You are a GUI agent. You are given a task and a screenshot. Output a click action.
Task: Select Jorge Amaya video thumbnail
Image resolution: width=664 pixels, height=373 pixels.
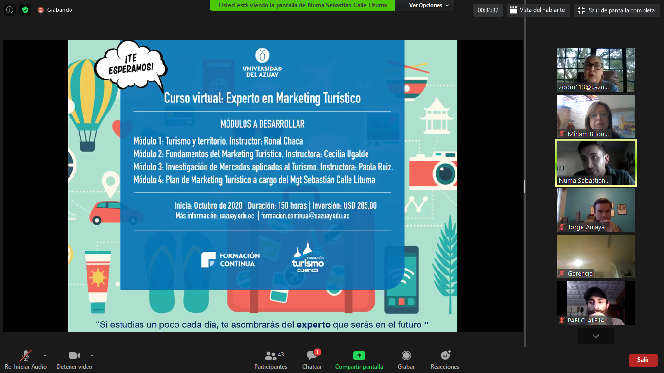point(596,210)
